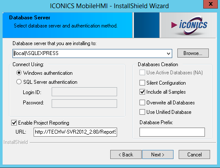Click the ICONICS logo in the banner
The width and height of the screenshot is (220, 168).
point(189,25)
